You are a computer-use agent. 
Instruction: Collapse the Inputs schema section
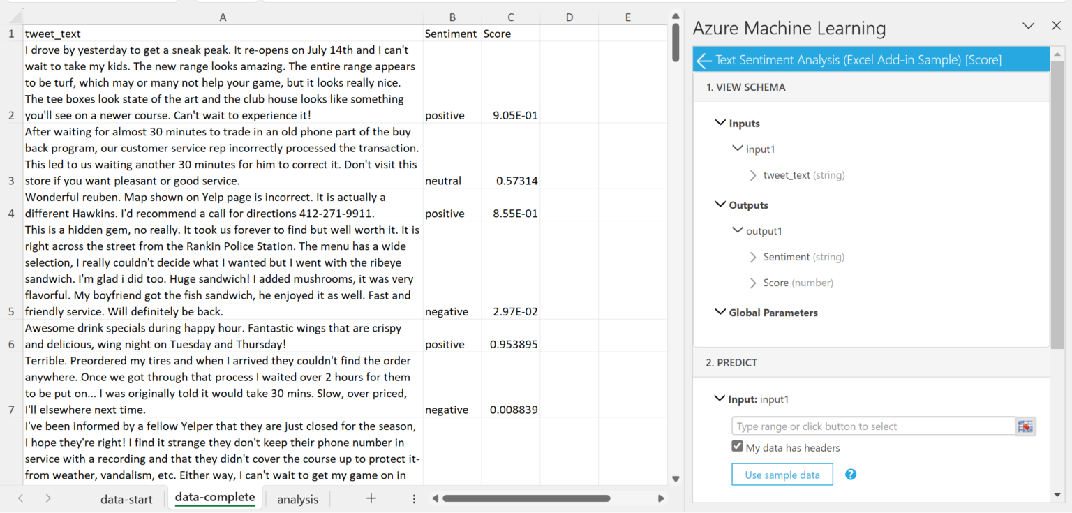(720, 123)
